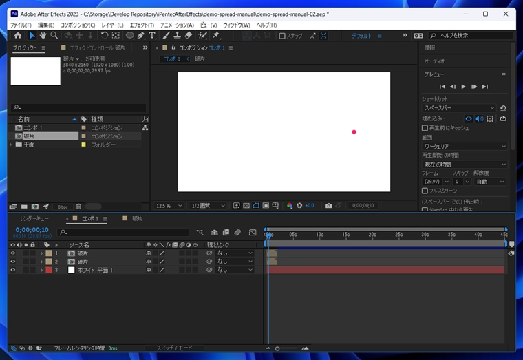Viewport: 523px width, 360px height.
Task: Open the ファイル(F) menu
Action: (21, 25)
